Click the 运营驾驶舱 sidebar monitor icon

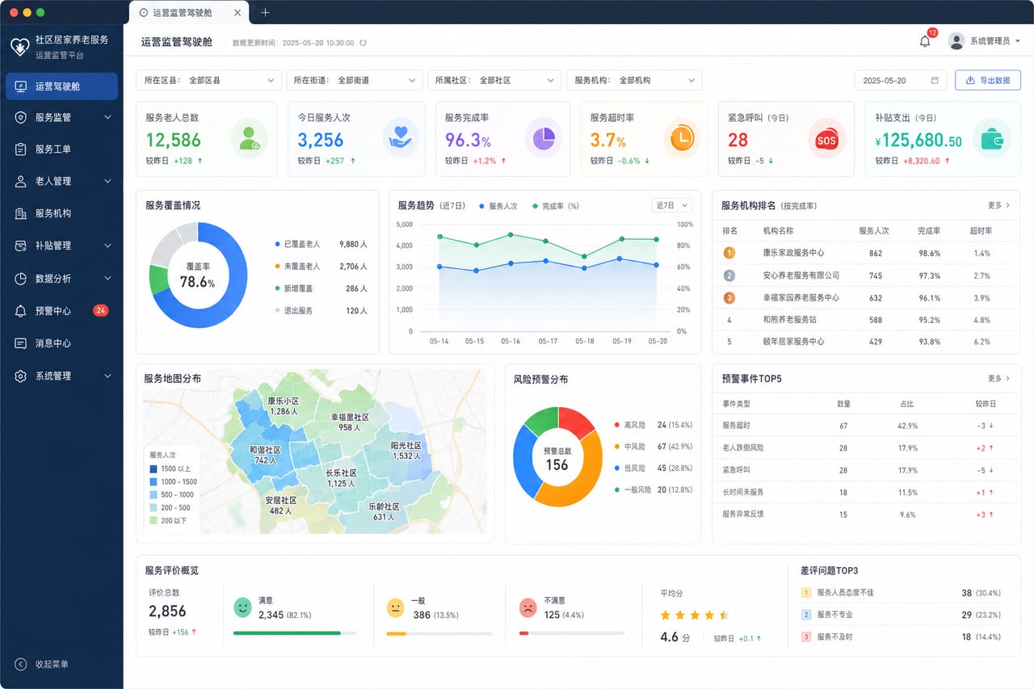(x=20, y=86)
